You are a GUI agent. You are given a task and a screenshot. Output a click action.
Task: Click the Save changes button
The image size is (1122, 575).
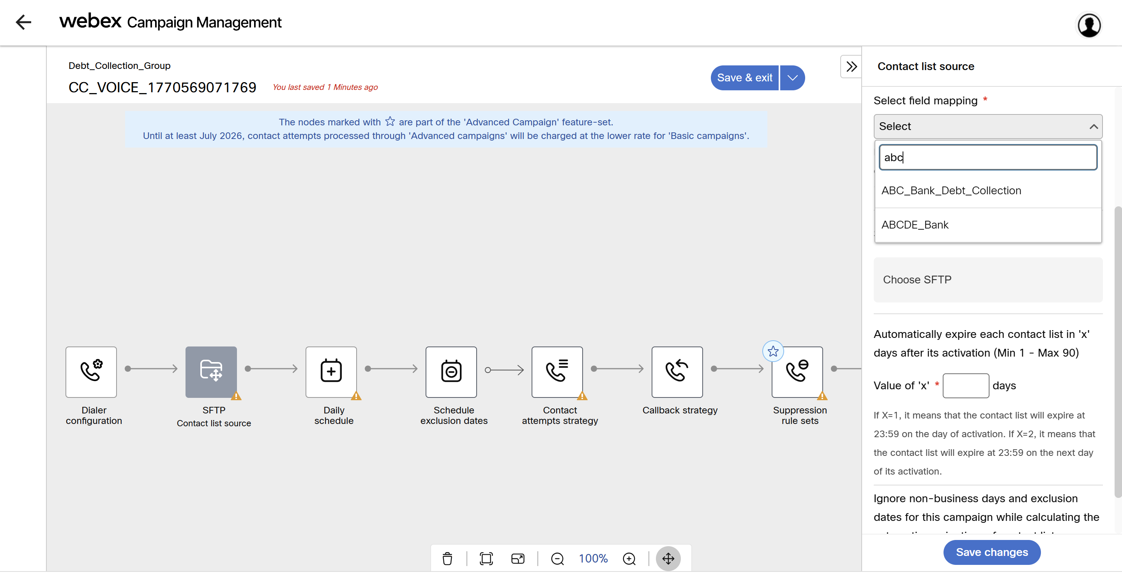click(991, 552)
